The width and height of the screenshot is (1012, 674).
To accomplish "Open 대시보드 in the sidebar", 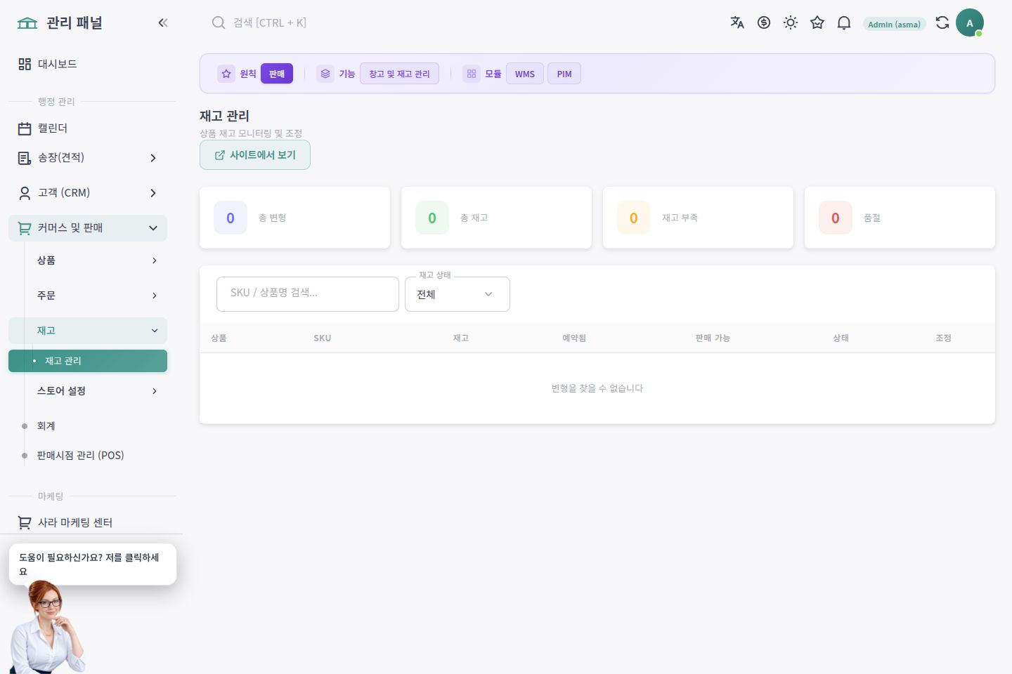I will click(88, 64).
